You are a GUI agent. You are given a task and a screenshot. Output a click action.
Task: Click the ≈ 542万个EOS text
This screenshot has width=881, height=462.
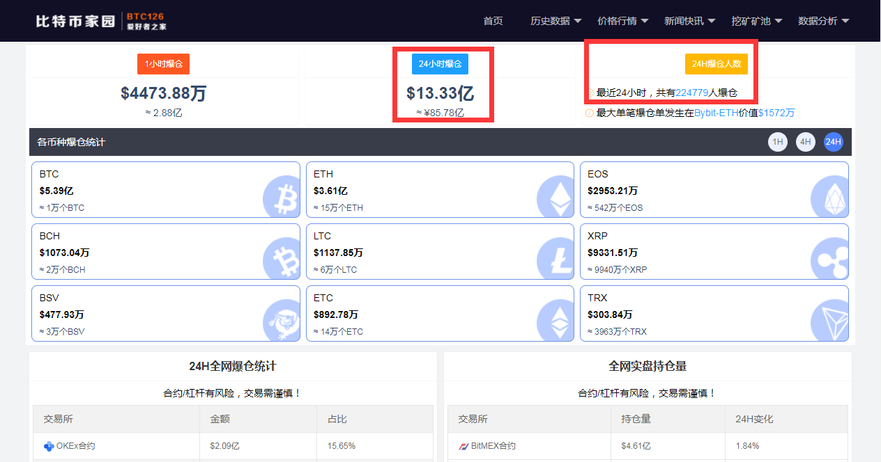(x=615, y=207)
